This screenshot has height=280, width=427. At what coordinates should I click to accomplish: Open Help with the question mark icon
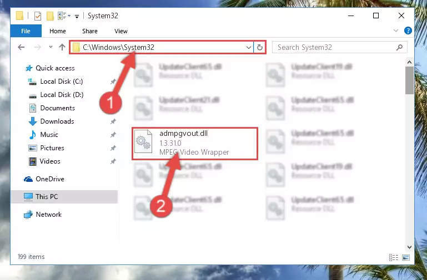pyautogui.click(x=408, y=30)
